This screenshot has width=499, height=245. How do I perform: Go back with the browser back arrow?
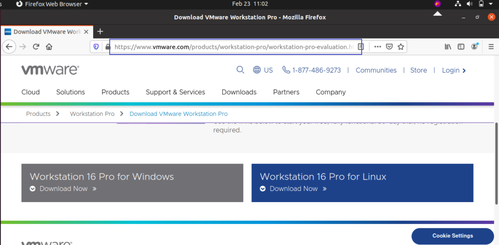9,47
